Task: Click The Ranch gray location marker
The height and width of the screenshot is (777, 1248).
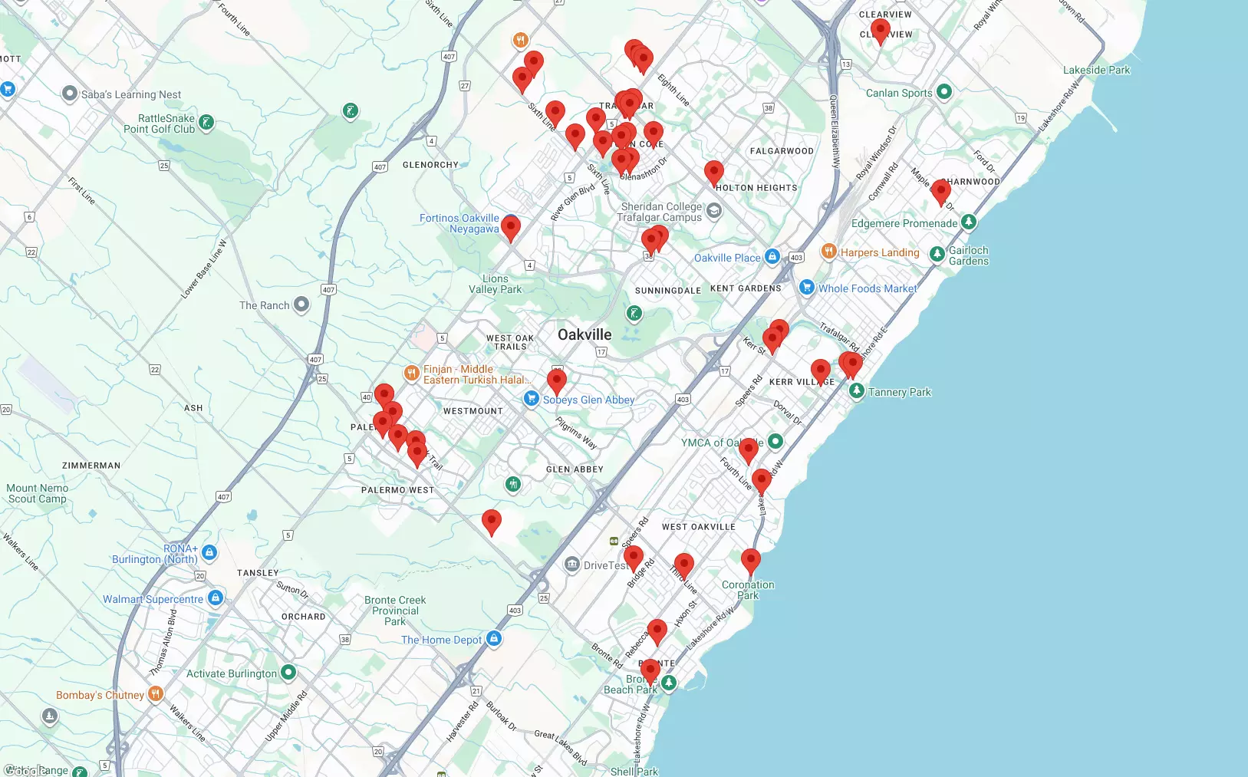Action: 301,305
